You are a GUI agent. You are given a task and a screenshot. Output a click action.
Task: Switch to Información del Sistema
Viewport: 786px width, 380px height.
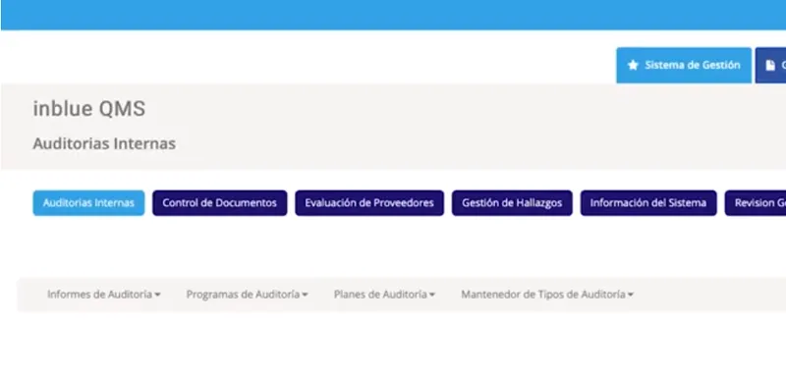pyautogui.click(x=648, y=203)
